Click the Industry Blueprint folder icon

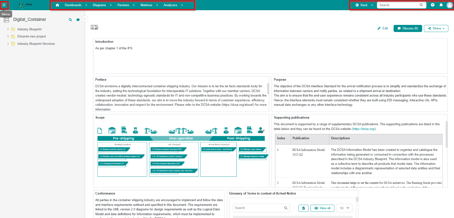[x=13, y=29]
